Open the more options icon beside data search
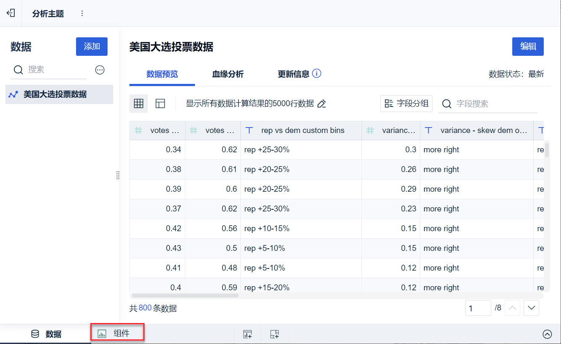Image resolution: width=561 pixels, height=344 pixels. (100, 70)
